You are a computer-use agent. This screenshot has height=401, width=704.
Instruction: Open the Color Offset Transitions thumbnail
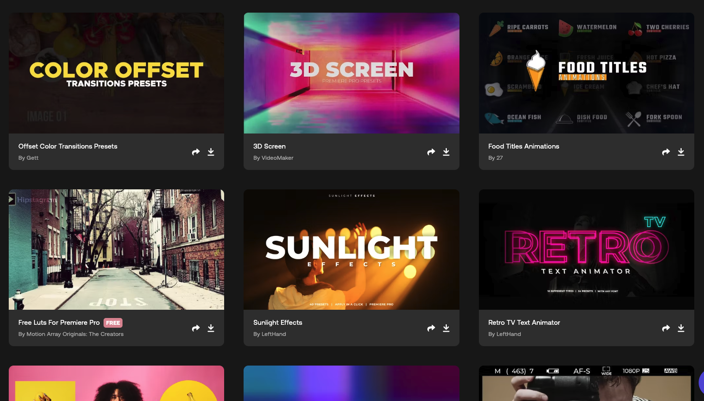click(x=116, y=73)
